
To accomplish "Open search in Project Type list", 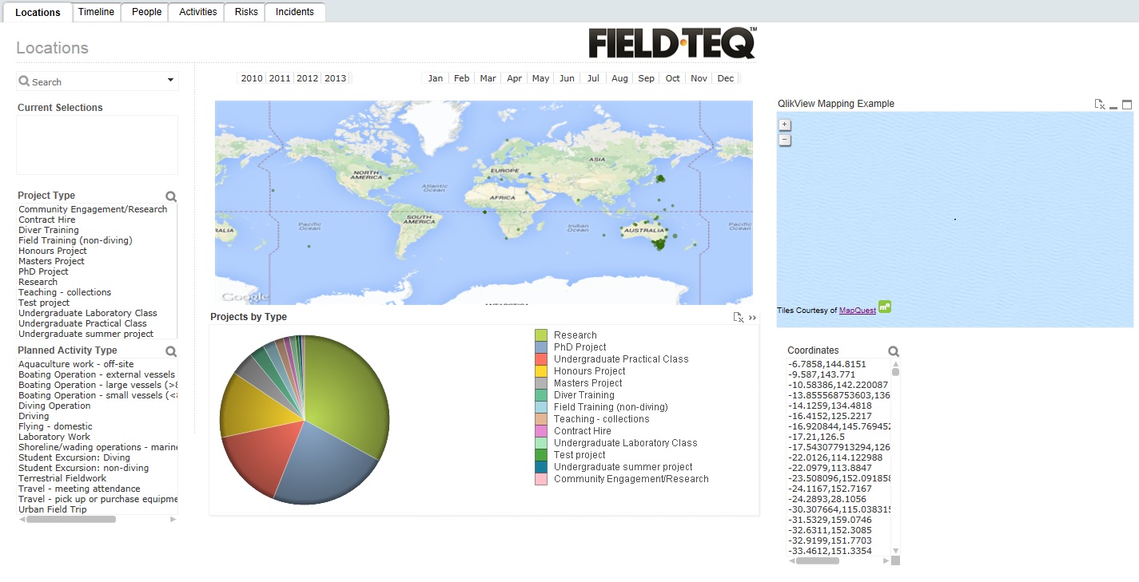I will [x=170, y=196].
